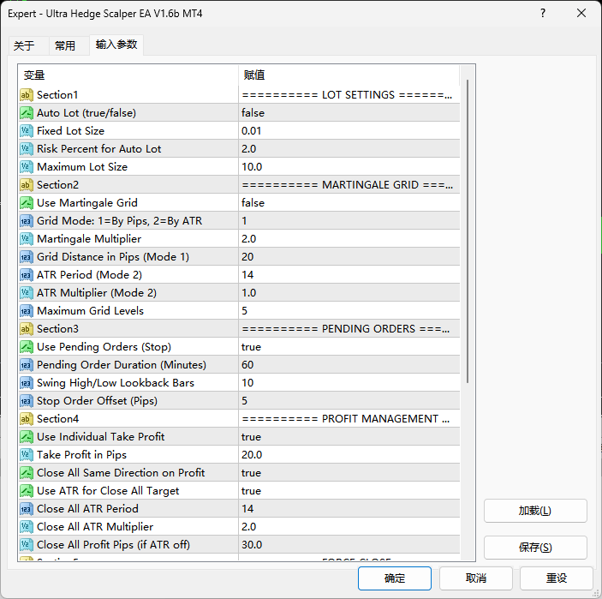Click the decimal icon beside Fixed Lot Size

click(x=27, y=131)
